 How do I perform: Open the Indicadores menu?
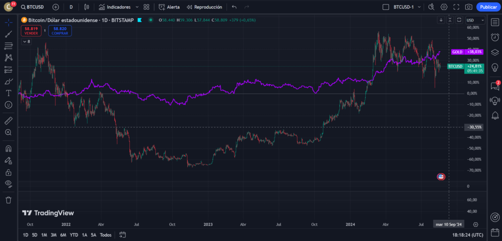pos(115,7)
